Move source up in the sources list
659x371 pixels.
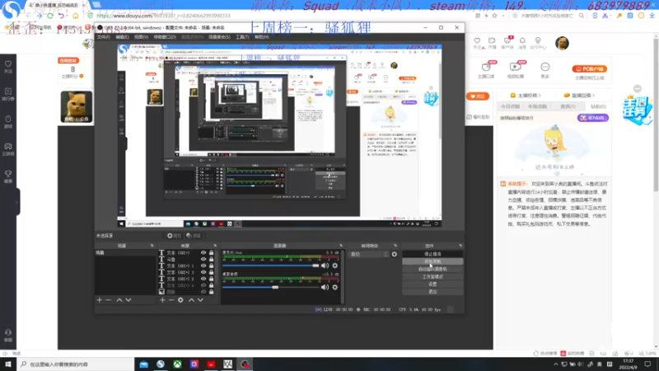pos(191,300)
